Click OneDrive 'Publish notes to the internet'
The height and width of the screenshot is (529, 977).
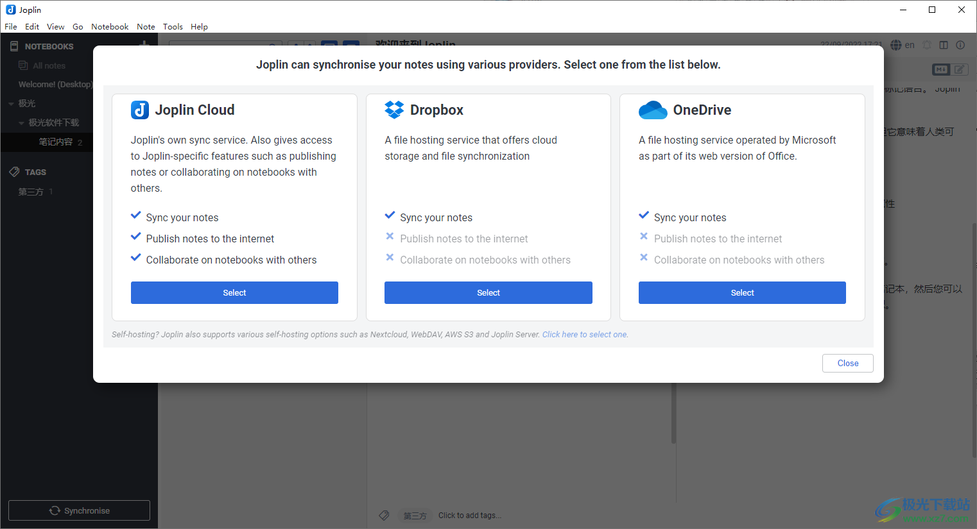click(718, 239)
